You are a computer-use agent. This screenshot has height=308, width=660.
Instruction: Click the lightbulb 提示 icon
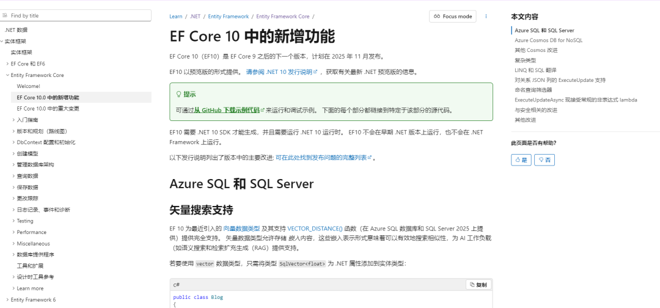pos(178,94)
